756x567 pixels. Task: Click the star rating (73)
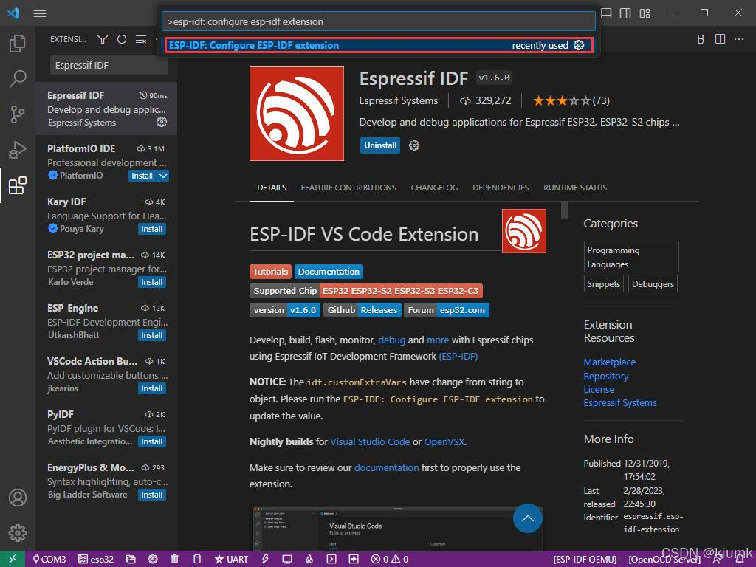click(571, 100)
